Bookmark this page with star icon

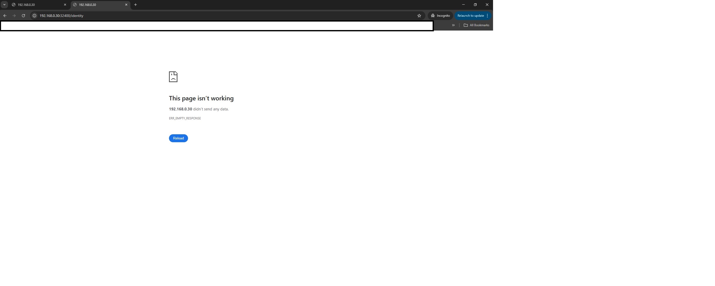coord(419,16)
